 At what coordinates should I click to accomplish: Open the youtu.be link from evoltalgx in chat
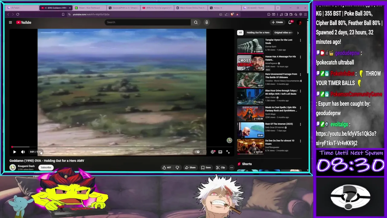(x=346, y=138)
